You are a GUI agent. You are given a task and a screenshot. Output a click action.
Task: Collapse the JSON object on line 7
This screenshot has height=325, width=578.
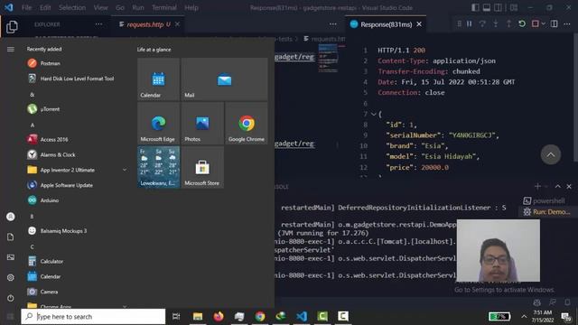coord(373,115)
